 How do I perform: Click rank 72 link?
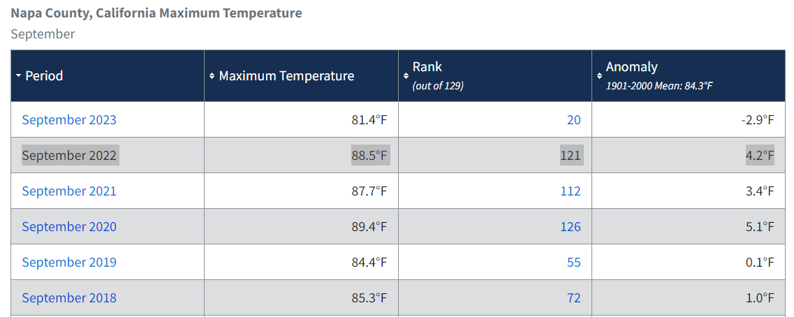(573, 297)
